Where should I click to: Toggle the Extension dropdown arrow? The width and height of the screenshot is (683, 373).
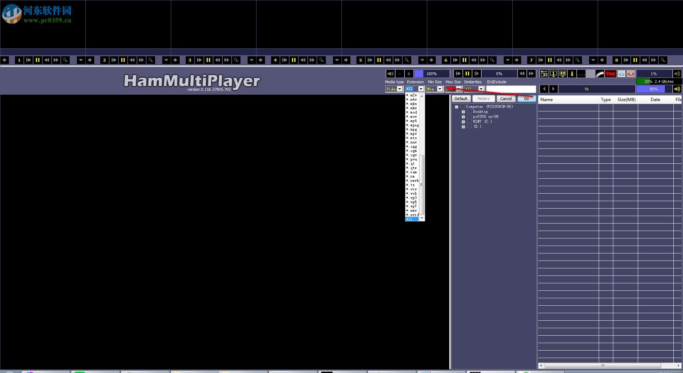pos(421,89)
